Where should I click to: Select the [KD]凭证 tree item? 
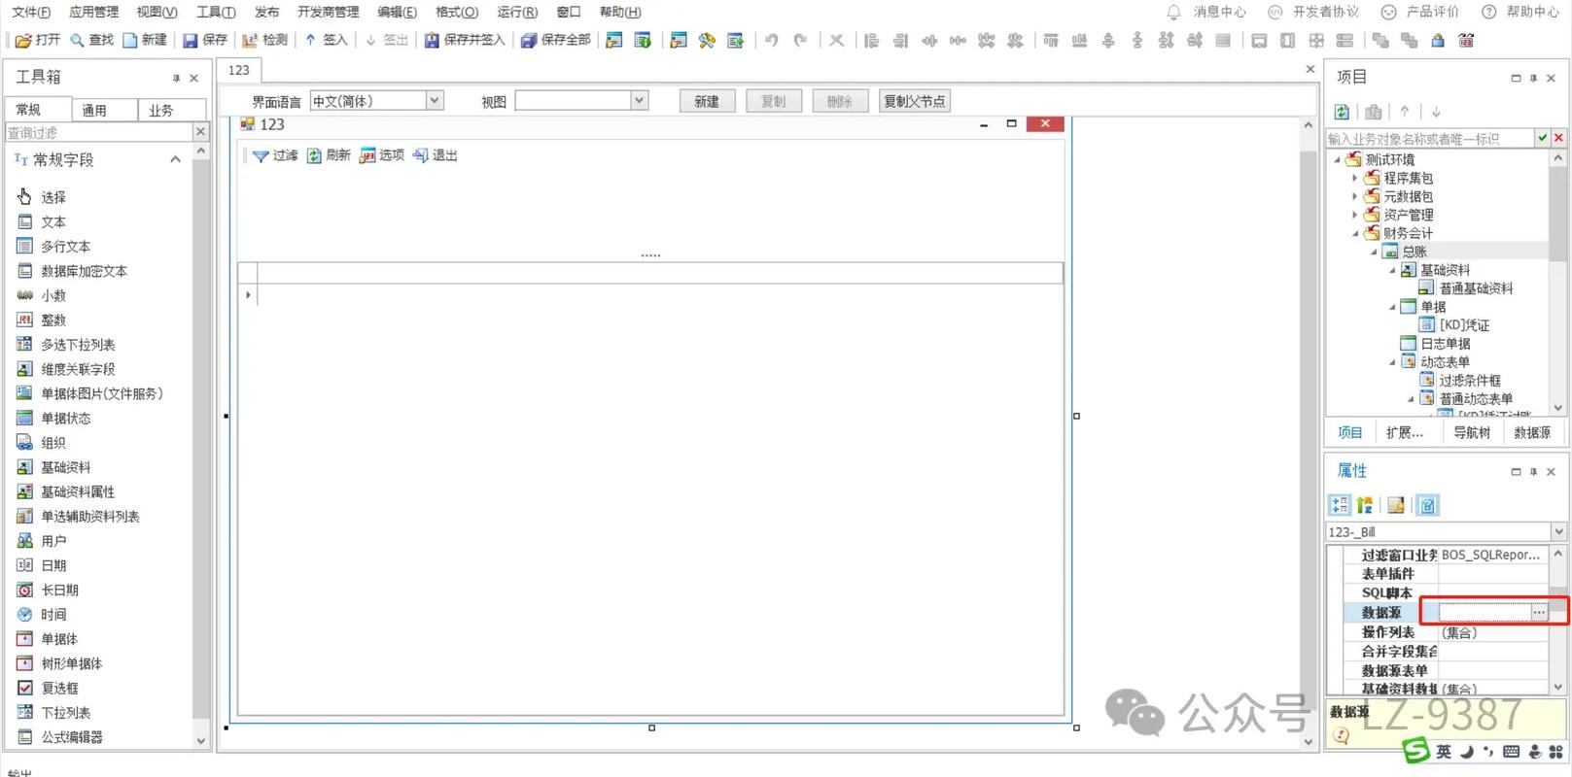point(1464,325)
